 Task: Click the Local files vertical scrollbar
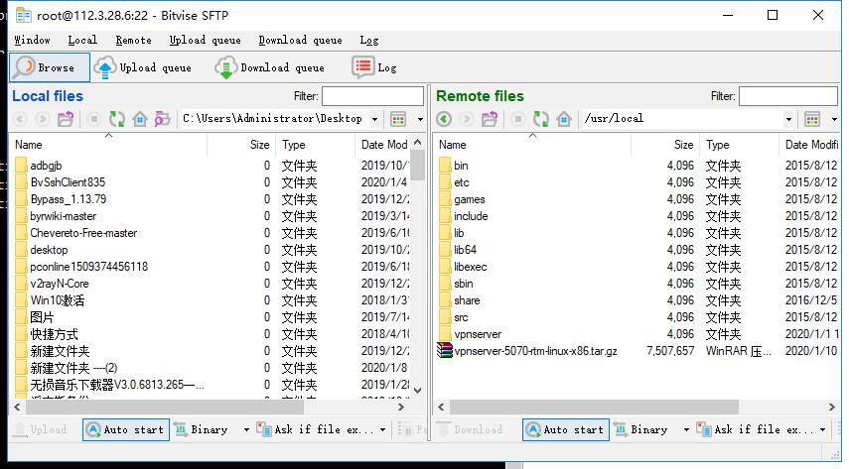pyautogui.click(x=418, y=278)
